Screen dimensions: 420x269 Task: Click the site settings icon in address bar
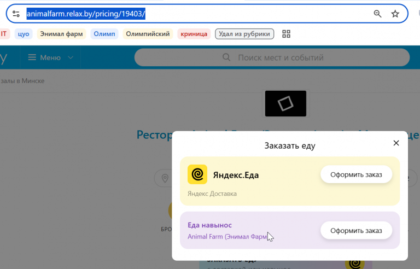click(x=16, y=14)
